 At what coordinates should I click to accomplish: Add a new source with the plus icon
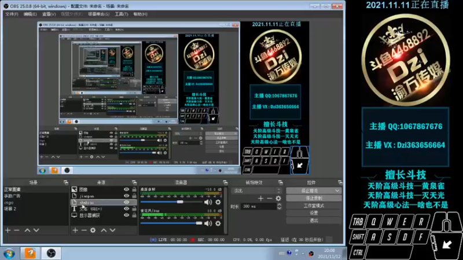point(75,230)
